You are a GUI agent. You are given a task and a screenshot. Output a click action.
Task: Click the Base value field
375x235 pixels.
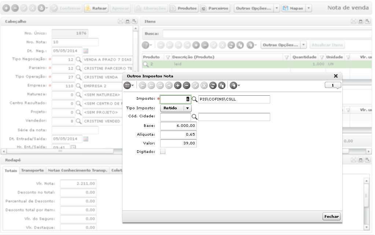tap(179, 126)
